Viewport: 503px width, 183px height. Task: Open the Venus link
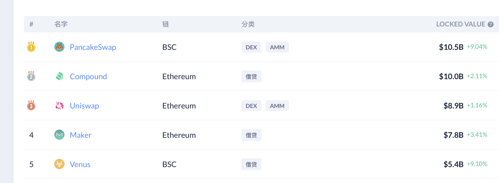tap(80, 164)
